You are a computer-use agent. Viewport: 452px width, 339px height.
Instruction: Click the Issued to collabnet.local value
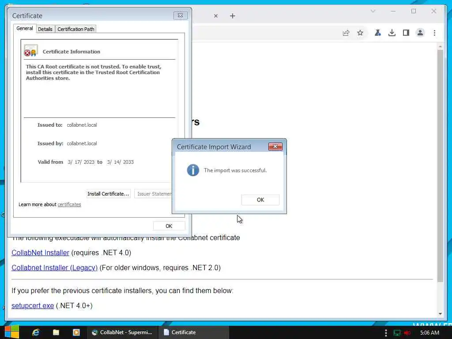82,125
